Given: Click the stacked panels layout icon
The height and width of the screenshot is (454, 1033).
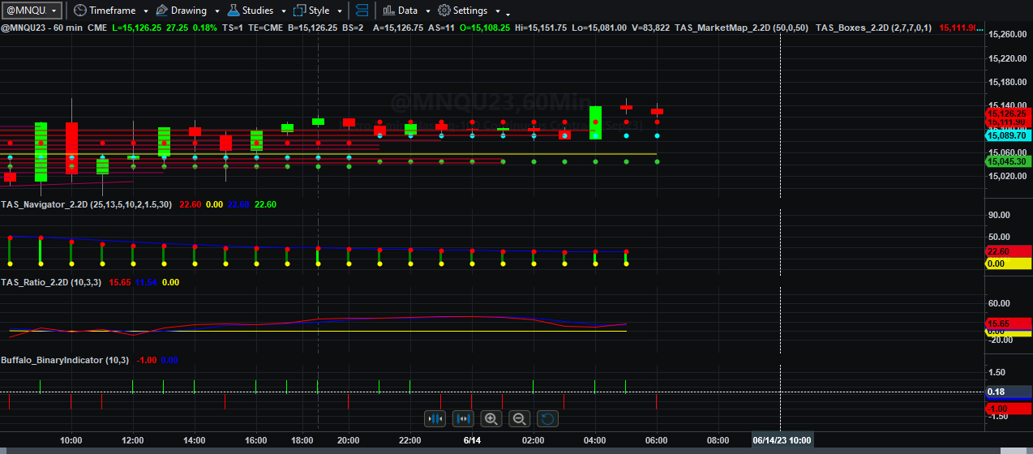Looking at the screenshot, I should (x=362, y=11).
